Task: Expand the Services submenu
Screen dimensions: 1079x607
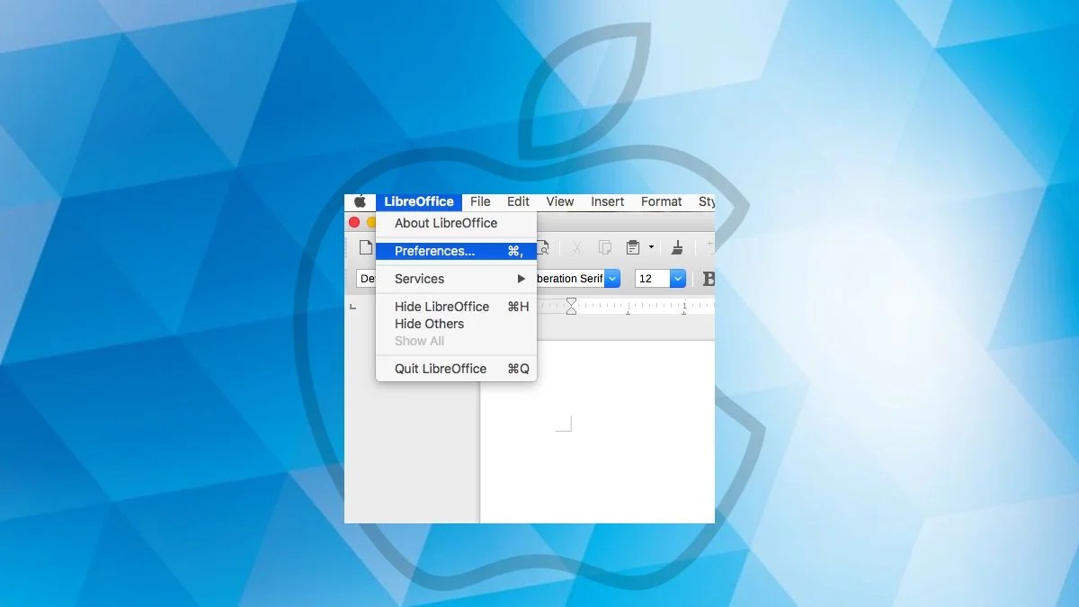Action: [x=520, y=279]
